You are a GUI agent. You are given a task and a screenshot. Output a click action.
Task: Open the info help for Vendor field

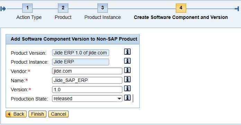coord(127,70)
